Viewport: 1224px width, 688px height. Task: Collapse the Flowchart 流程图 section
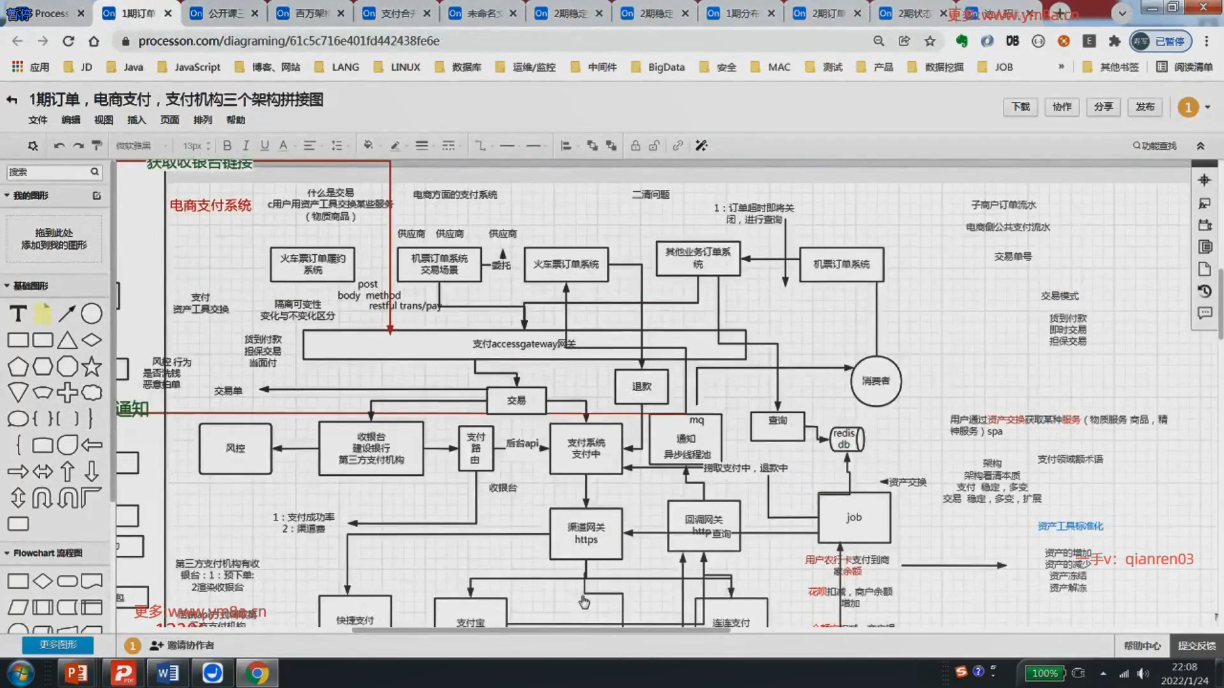(47, 553)
